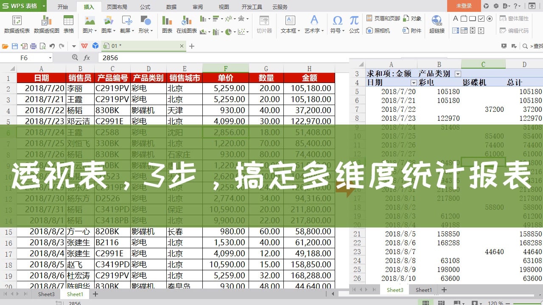Insert a PivotTable (数据透视表)
This screenshot has width=543, height=305.
click(x=17, y=25)
